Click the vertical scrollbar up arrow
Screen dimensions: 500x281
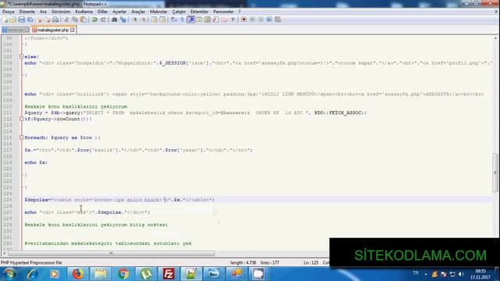click(x=495, y=38)
